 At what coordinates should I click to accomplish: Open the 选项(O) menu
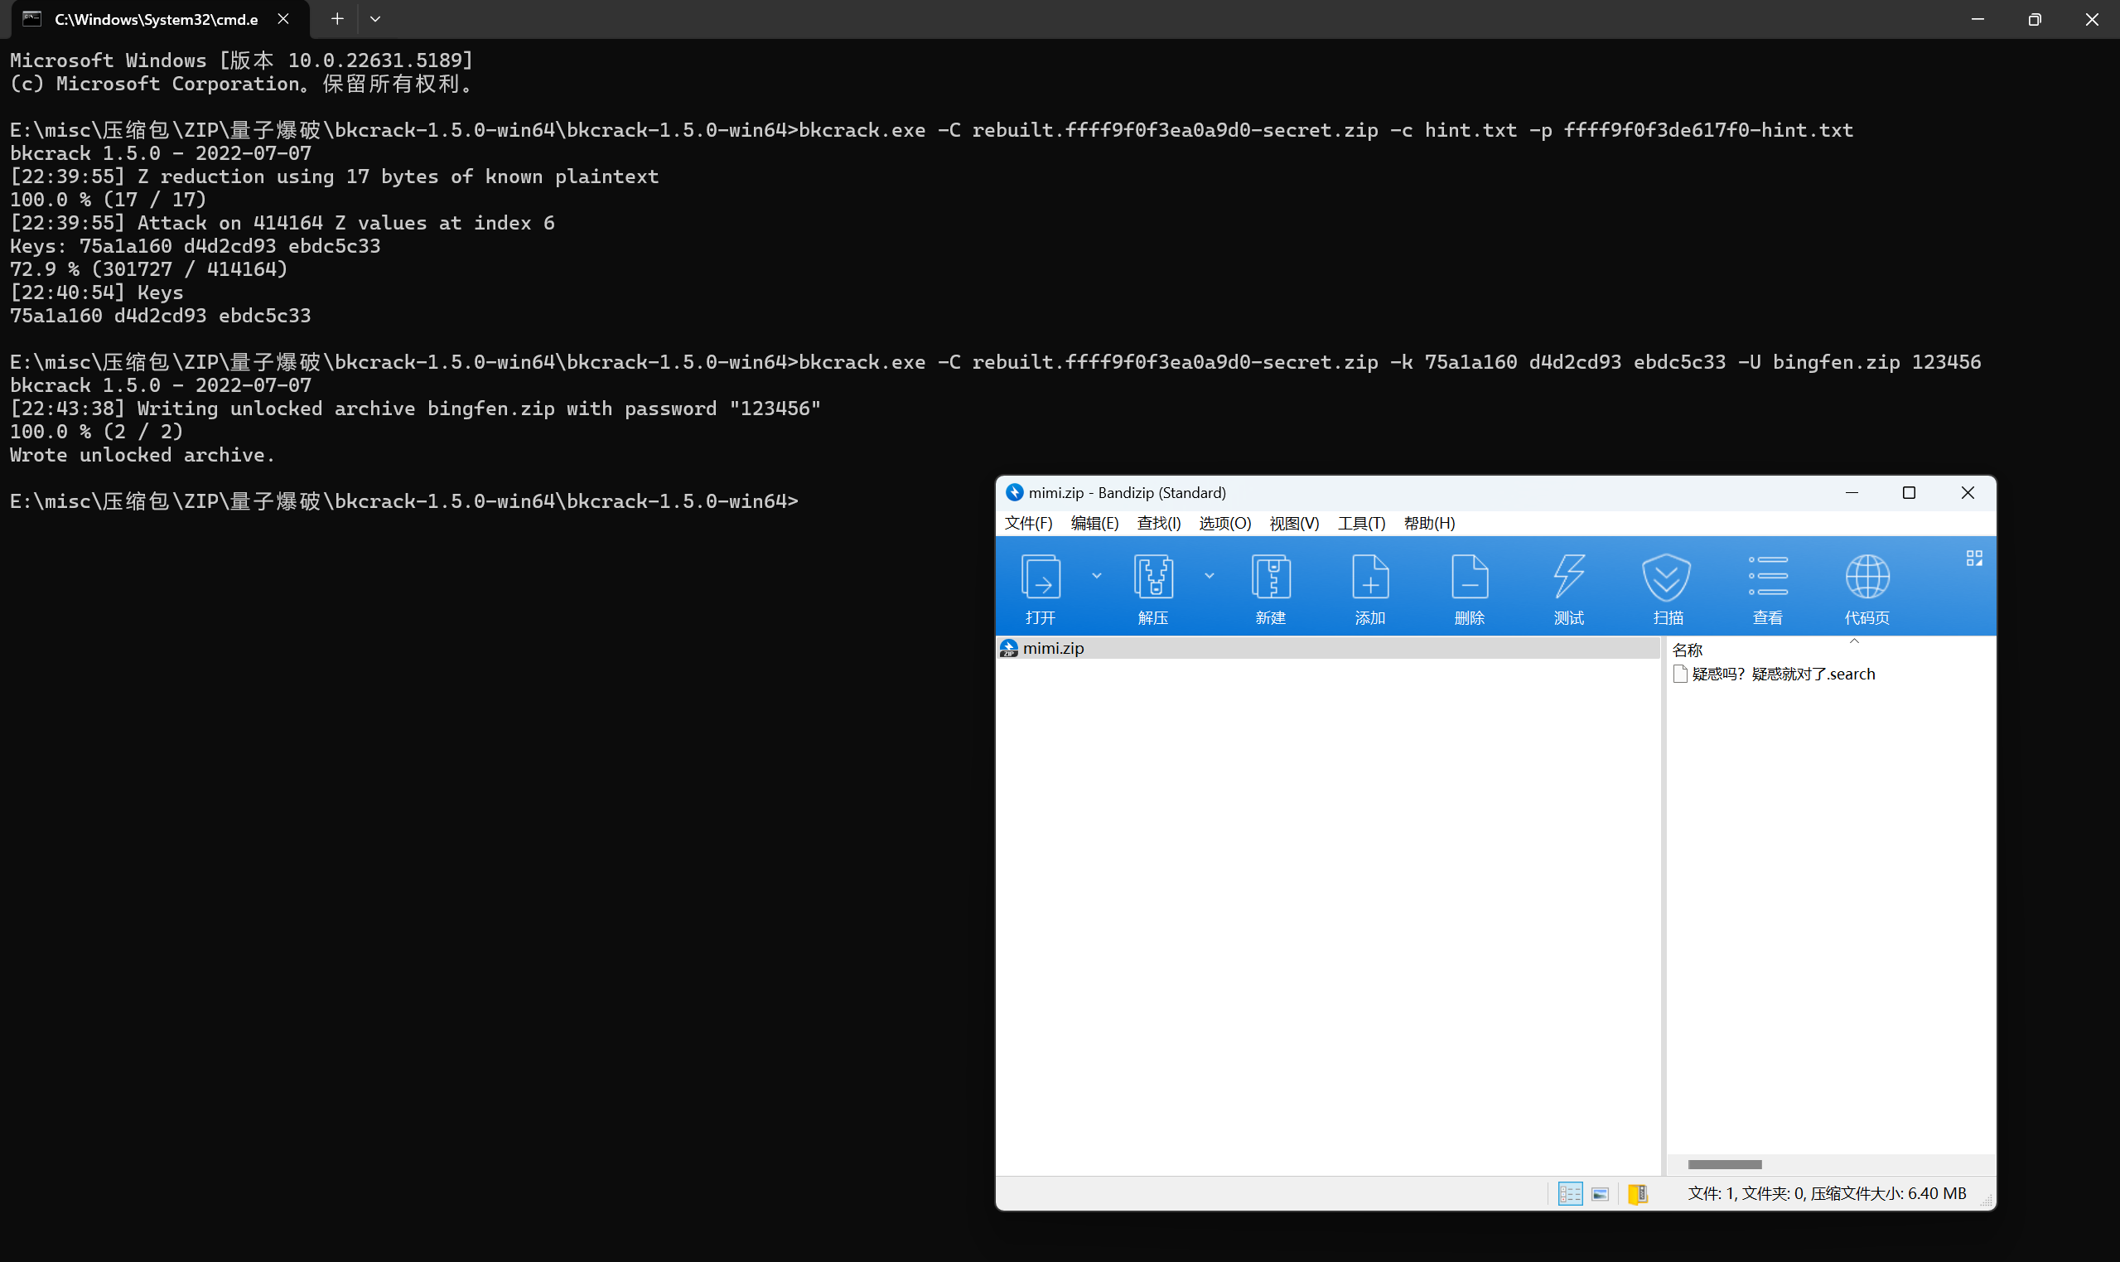(1225, 523)
